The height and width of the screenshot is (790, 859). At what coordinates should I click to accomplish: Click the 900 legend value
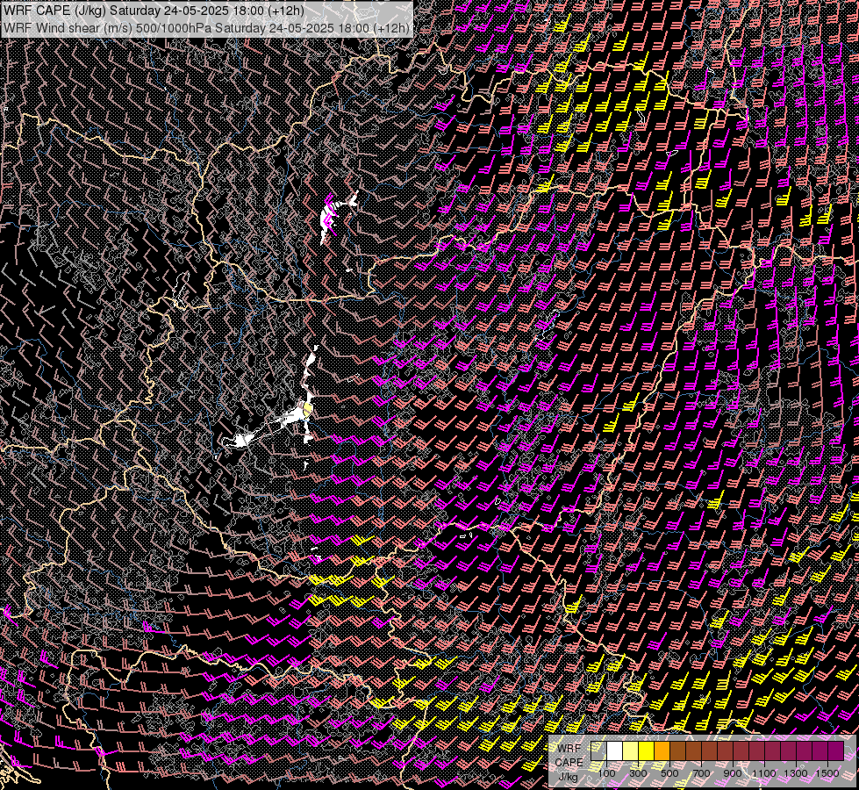coord(733,773)
